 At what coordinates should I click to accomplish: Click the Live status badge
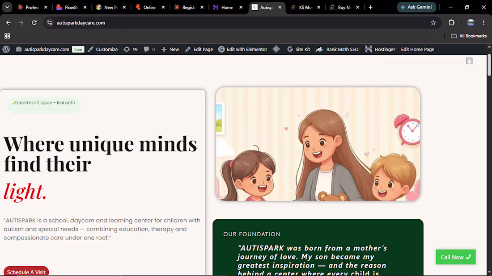(78, 50)
